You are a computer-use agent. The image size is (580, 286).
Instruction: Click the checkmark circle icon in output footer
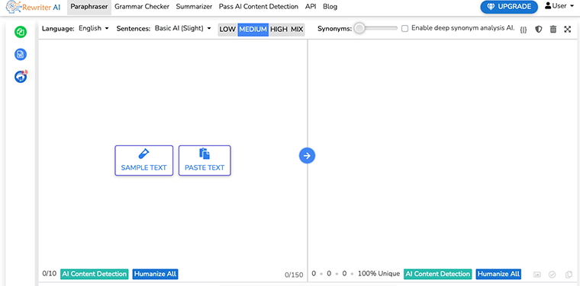[x=553, y=274]
